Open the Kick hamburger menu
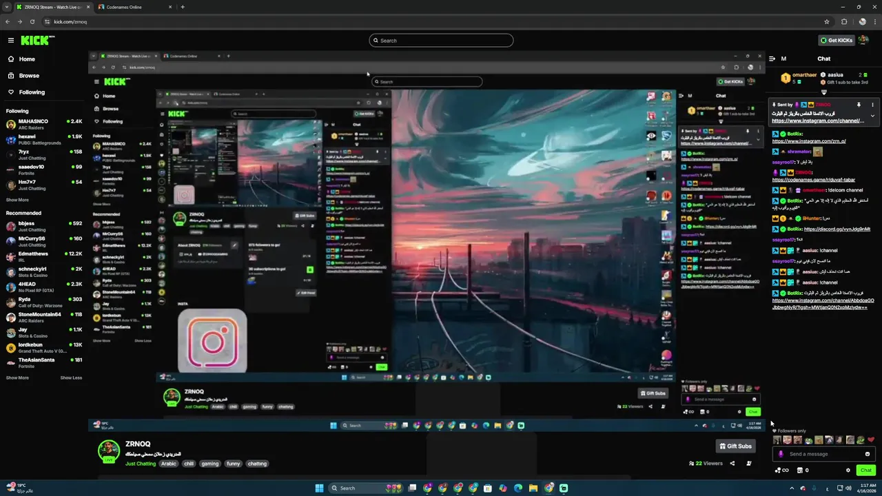This screenshot has width=882, height=496. pyautogui.click(x=10, y=41)
